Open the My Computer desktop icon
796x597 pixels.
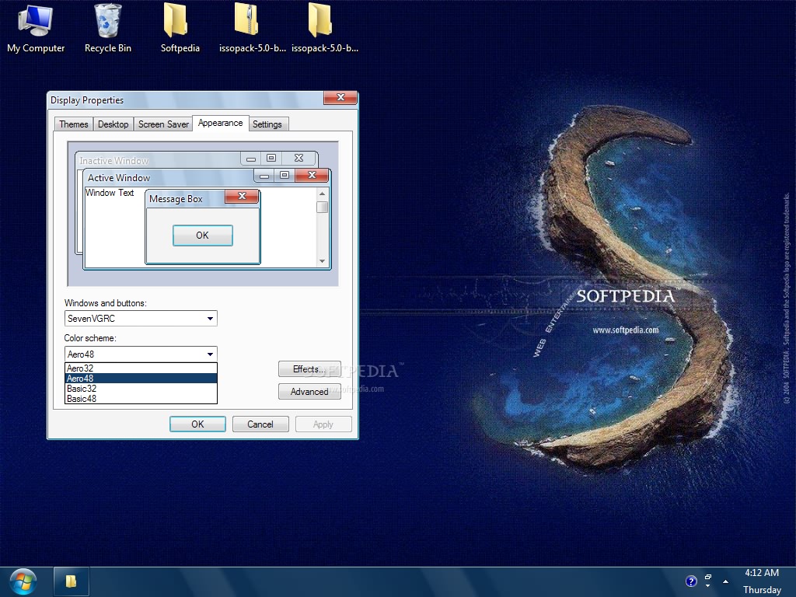pyautogui.click(x=36, y=28)
